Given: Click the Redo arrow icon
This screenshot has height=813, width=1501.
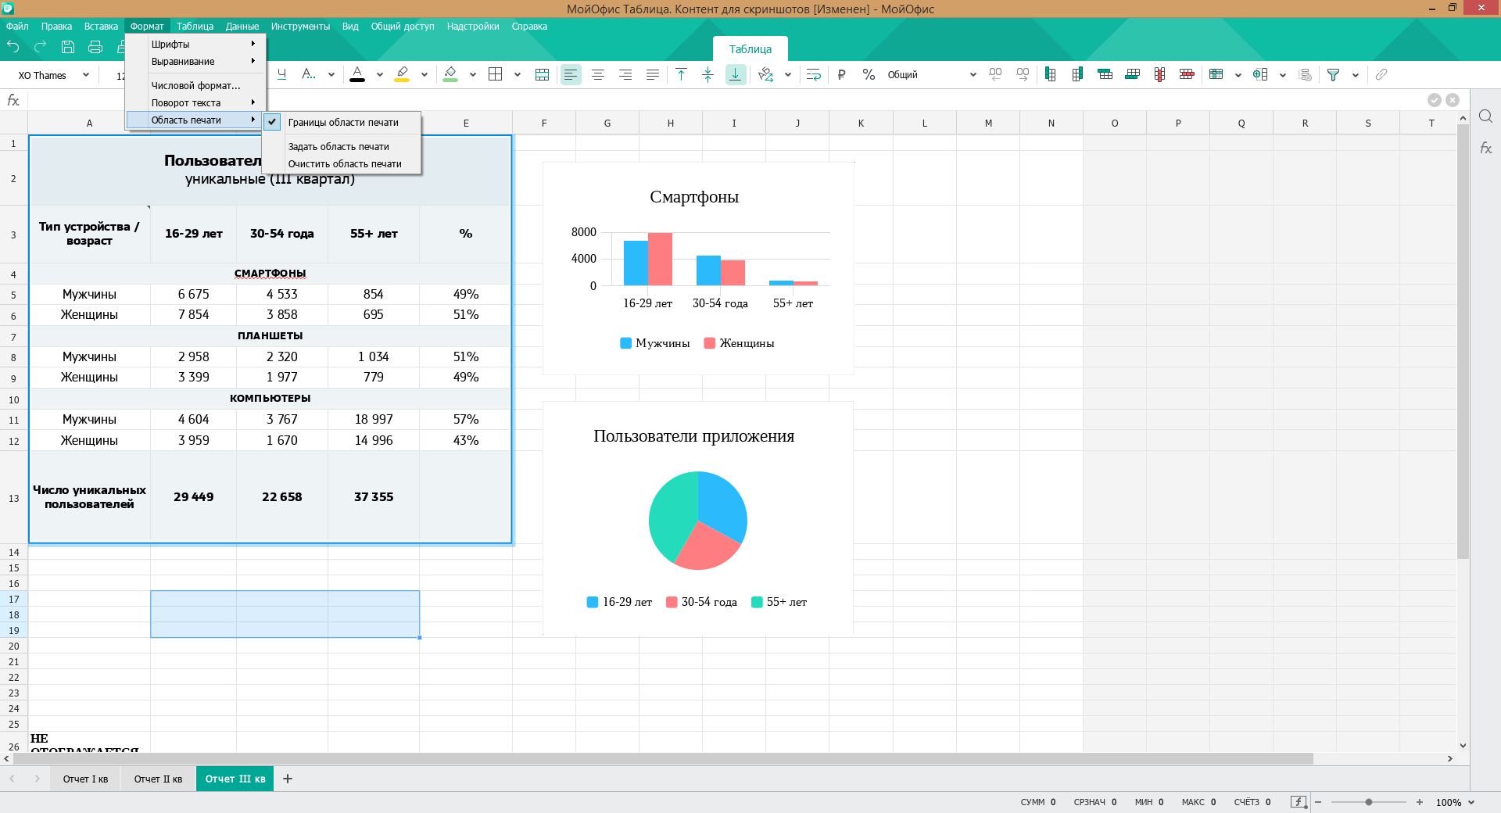Looking at the screenshot, I should (41, 47).
